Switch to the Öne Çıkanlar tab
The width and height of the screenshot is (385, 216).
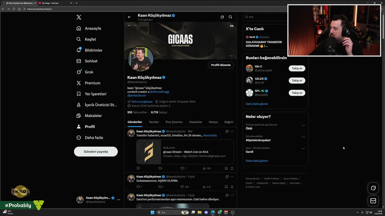[x=174, y=122]
